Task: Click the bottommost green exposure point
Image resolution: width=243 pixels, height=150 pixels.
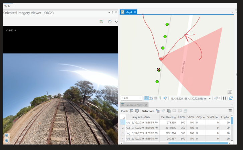Action: [157, 82]
